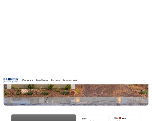Click the green shrubs along the wall
The height and width of the screenshot is (121, 152).
[x=50, y=87]
